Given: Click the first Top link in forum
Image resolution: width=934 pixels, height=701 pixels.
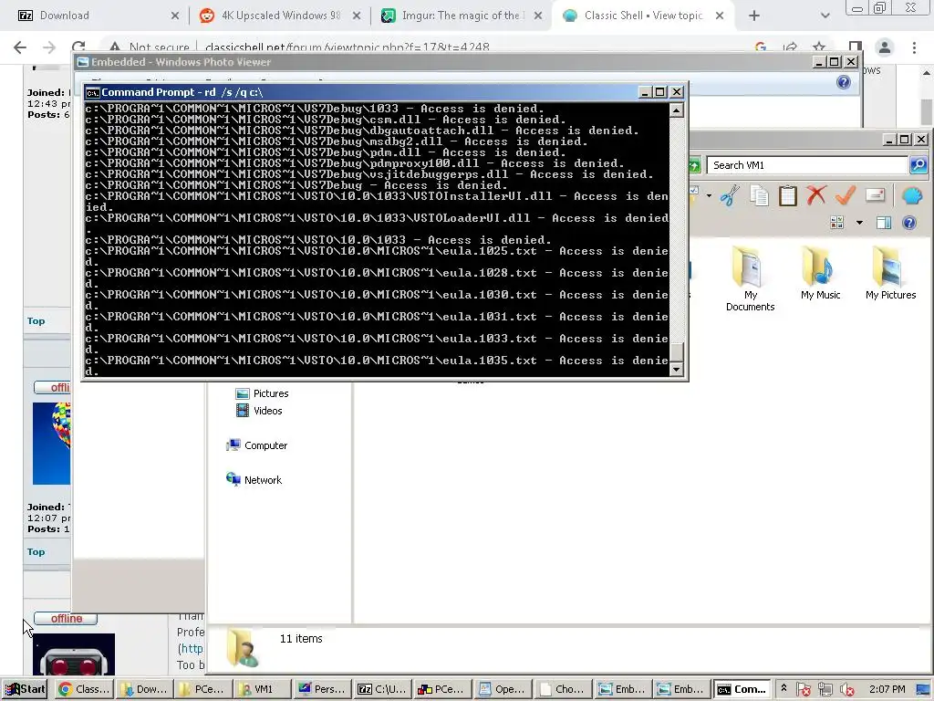Looking at the screenshot, I should click(36, 320).
